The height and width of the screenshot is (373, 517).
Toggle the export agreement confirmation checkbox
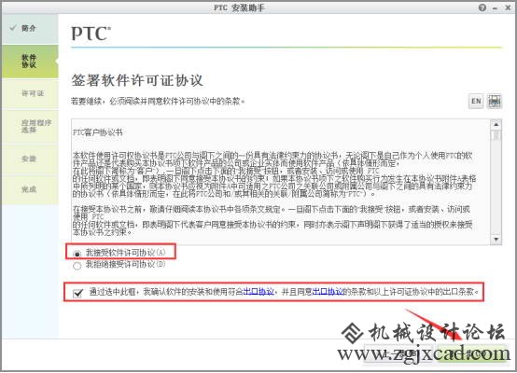77,293
